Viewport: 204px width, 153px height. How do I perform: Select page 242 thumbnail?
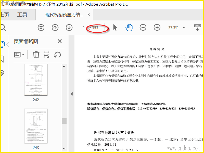coord(36,80)
